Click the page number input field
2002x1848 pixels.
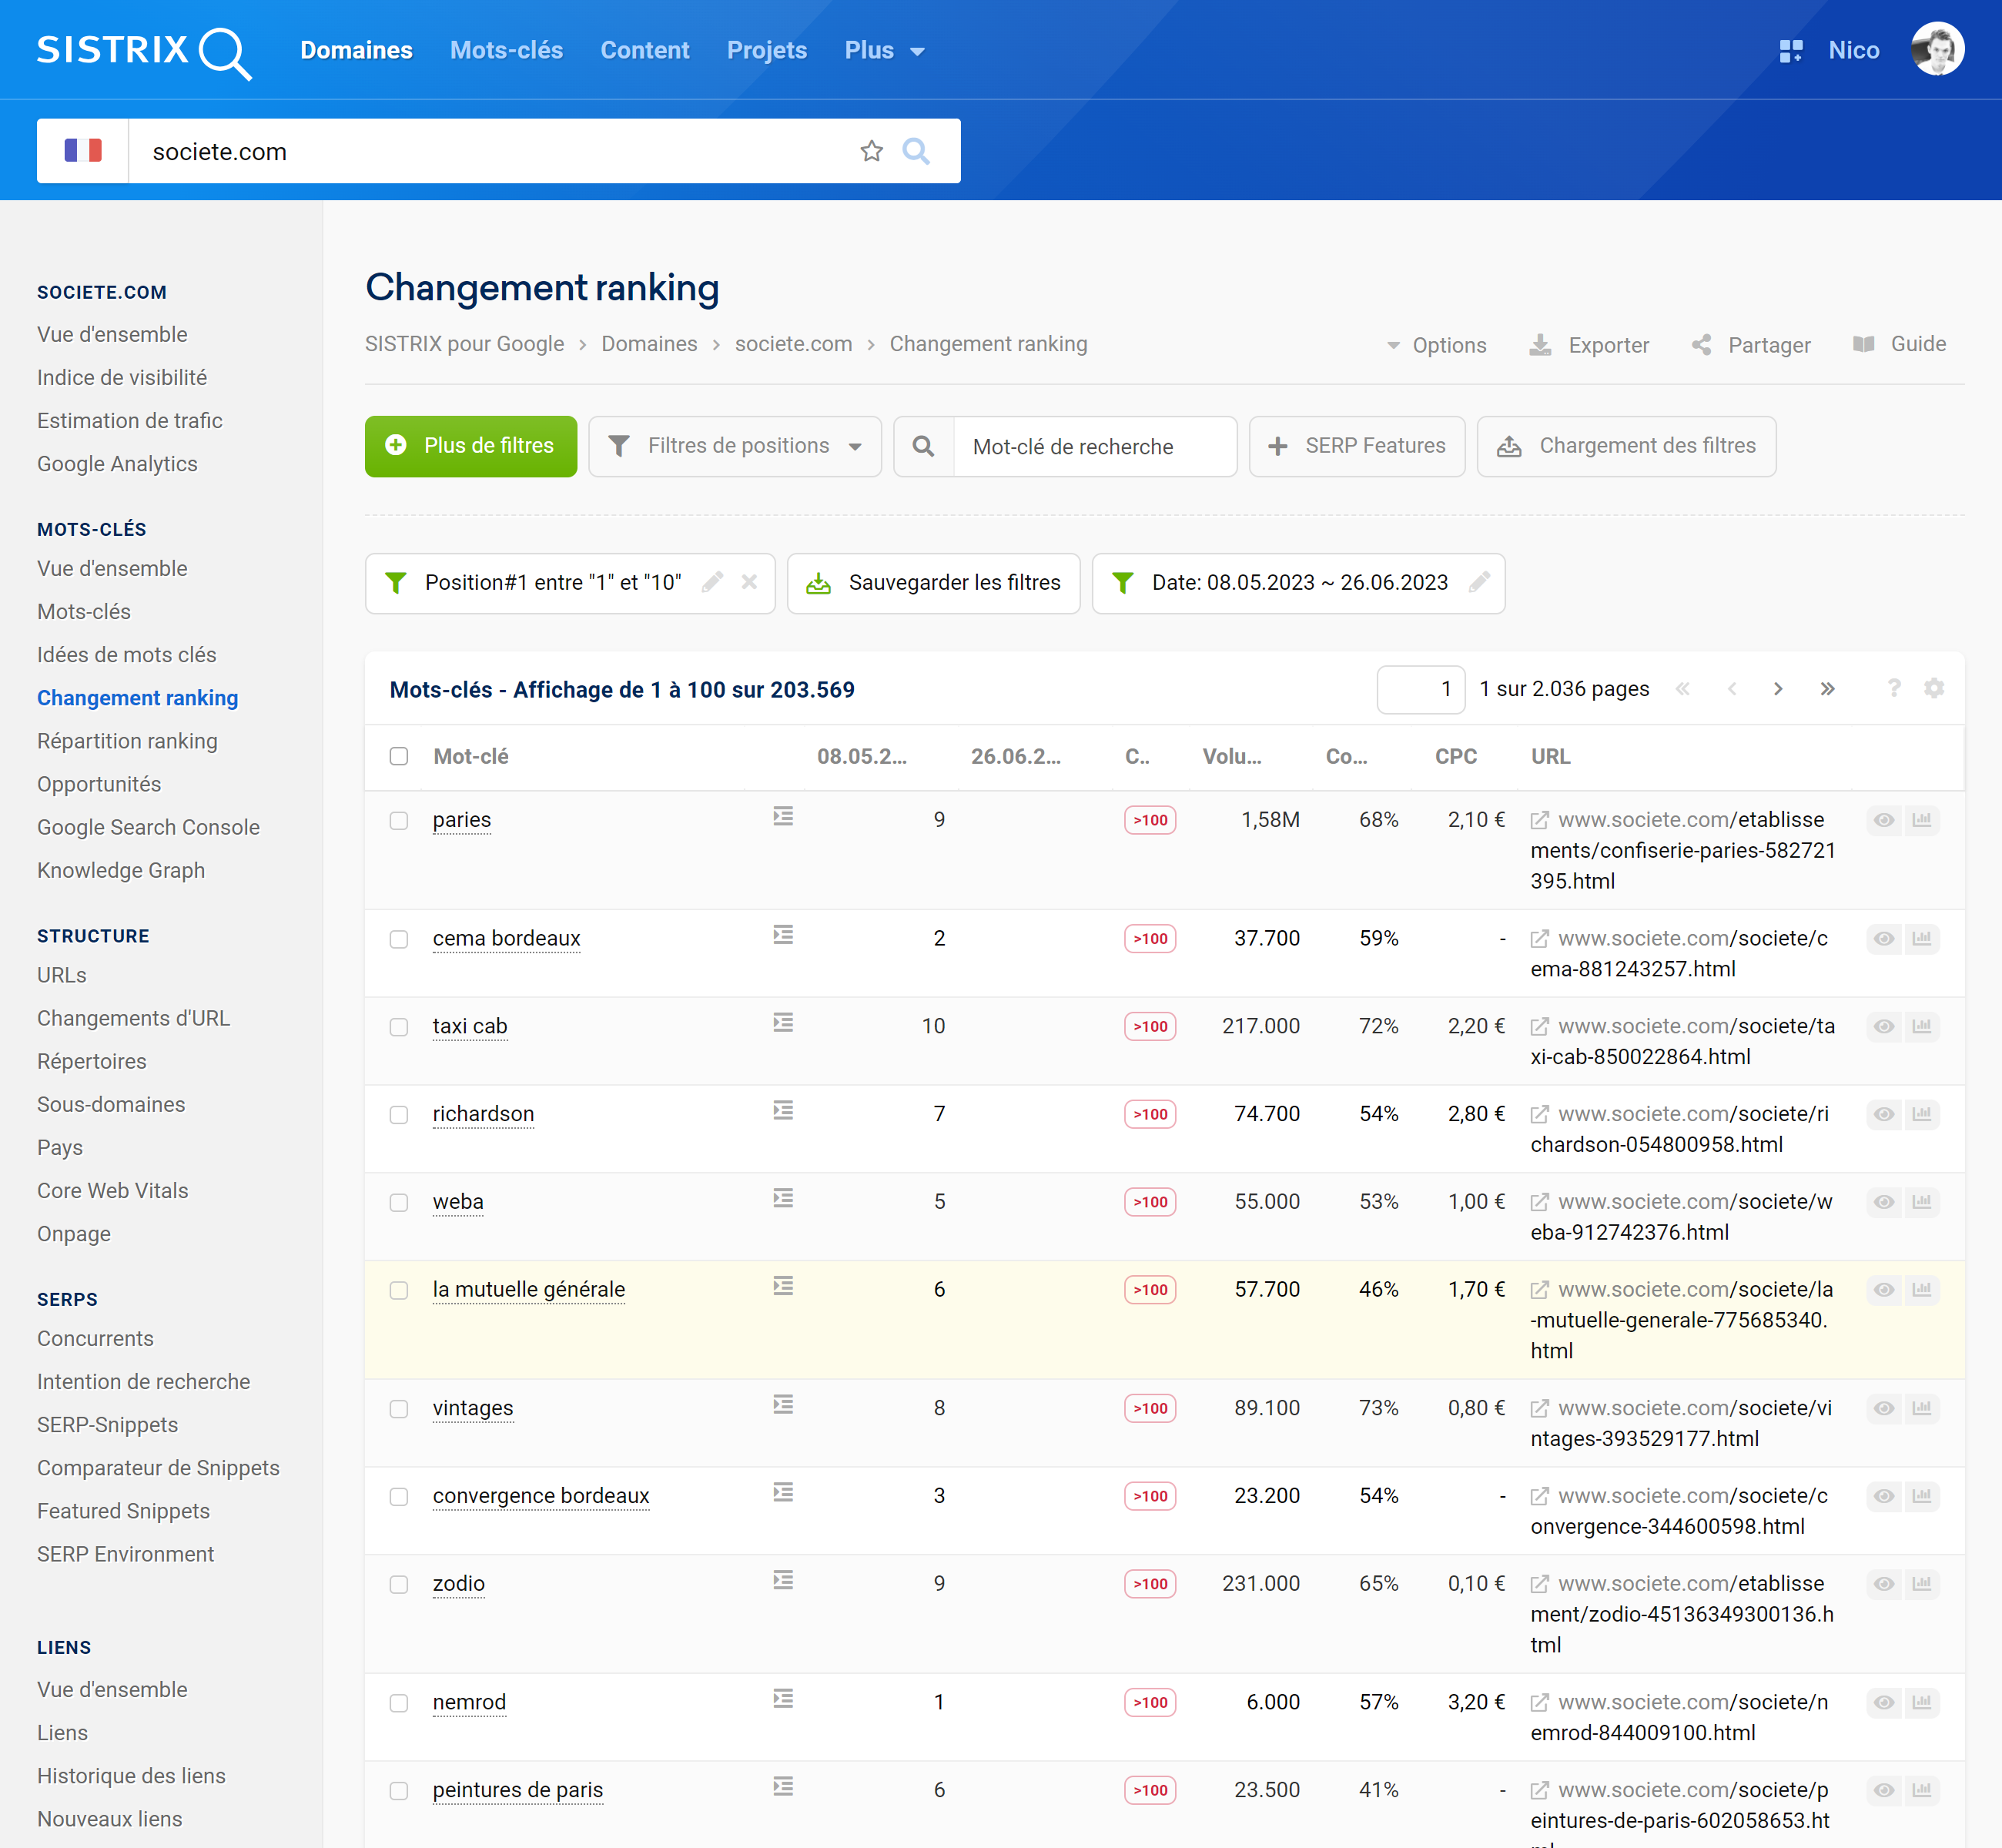point(1420,689)
